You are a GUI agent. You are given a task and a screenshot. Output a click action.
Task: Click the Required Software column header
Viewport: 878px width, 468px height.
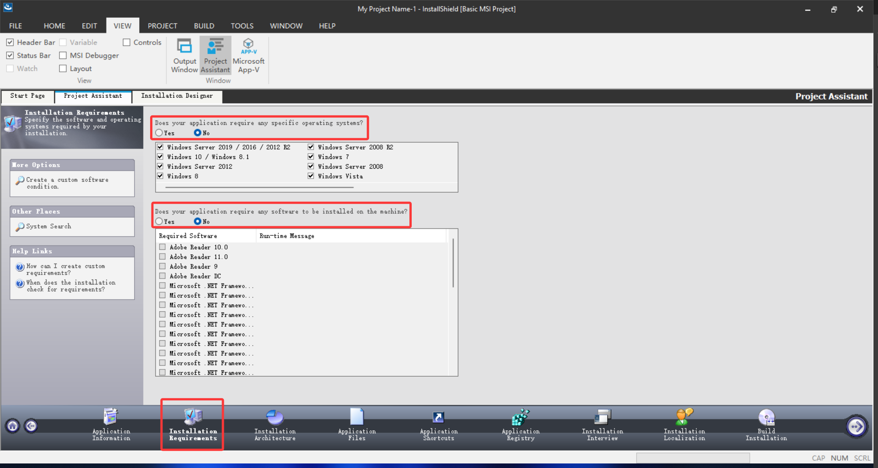pyautogui.click(x=206, y=236)
